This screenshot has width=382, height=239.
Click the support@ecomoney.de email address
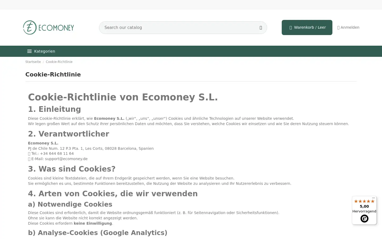tap(66, 159)
